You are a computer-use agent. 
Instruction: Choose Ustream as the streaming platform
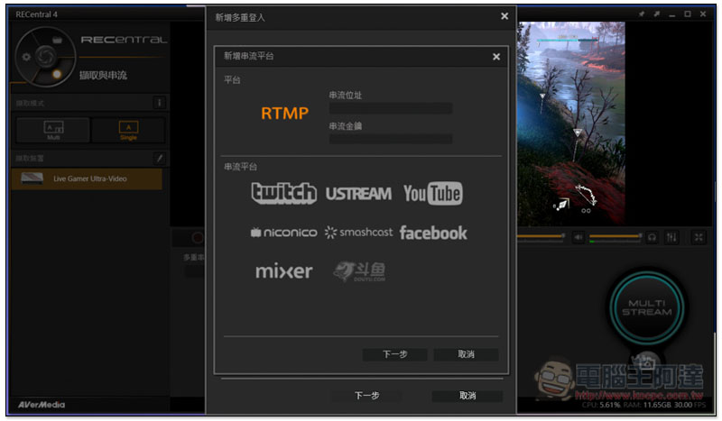coord(358,194)
